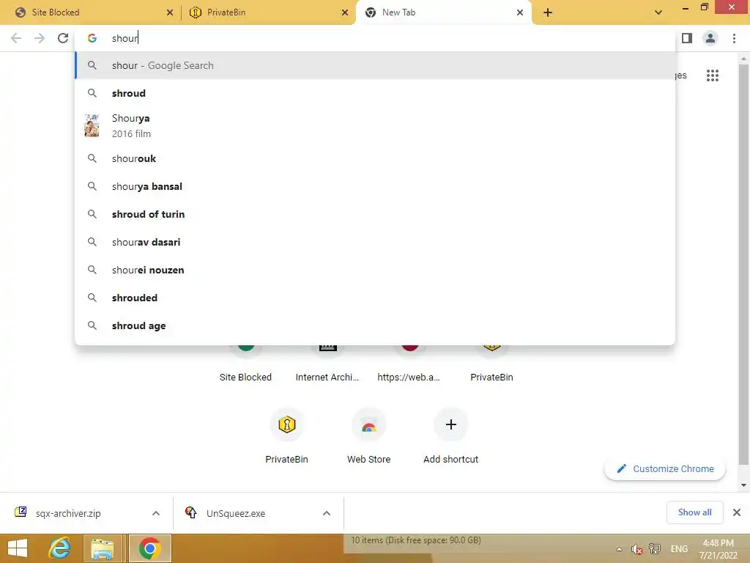Click the vertical scrollbar thumb
Viewport: 750px width, 563px height.
coord(743,264)
